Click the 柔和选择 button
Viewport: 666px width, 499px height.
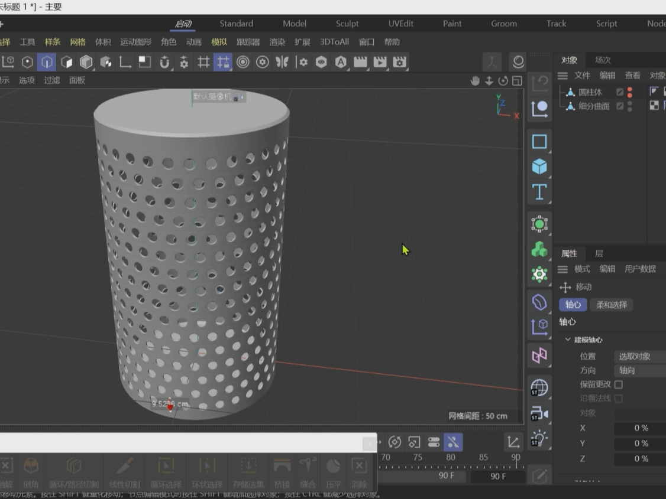pyautogui.click(x=612, y=305)
